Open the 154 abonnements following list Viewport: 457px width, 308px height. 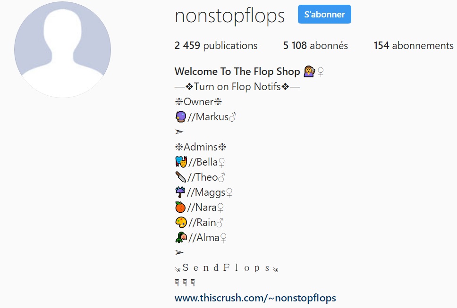414,46
